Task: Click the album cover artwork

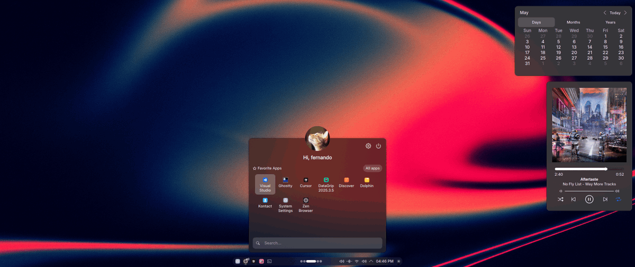Action: click(x=589, y=125)
